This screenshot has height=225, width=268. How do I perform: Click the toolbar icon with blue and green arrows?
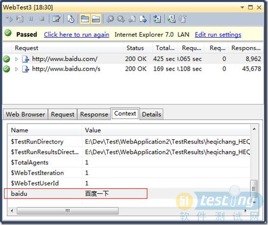pyautogui.click(x=157, y=19)
